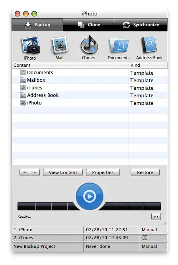Click the 07/28/10 11:22:51 date cell
The width and height of the screenshot is (178, 265).
[111, 230]
